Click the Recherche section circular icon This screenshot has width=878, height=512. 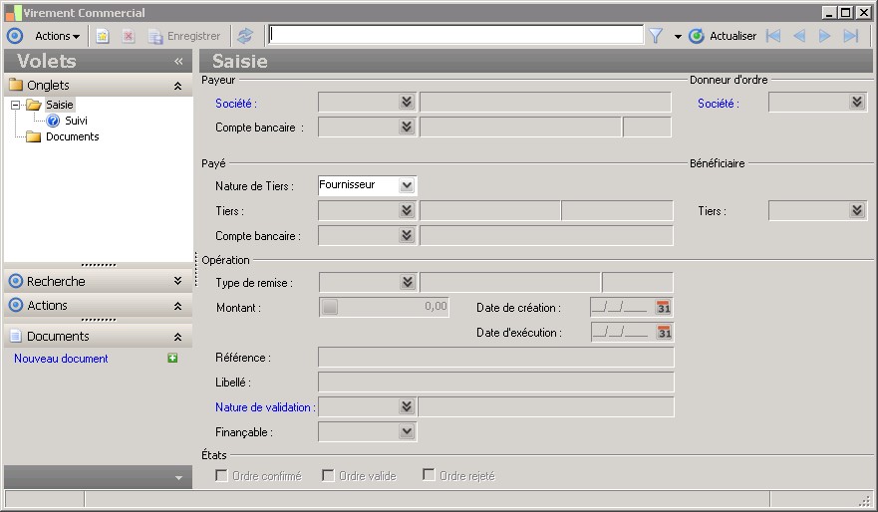16,281
